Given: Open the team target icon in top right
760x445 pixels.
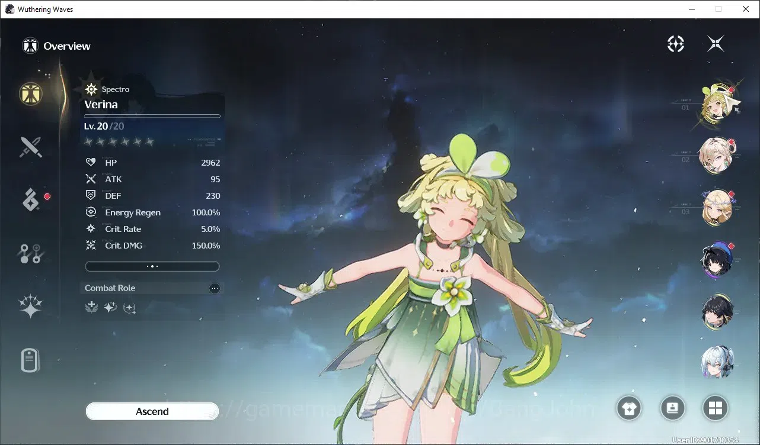Looking at the screenshot, I should click(676, 44).
